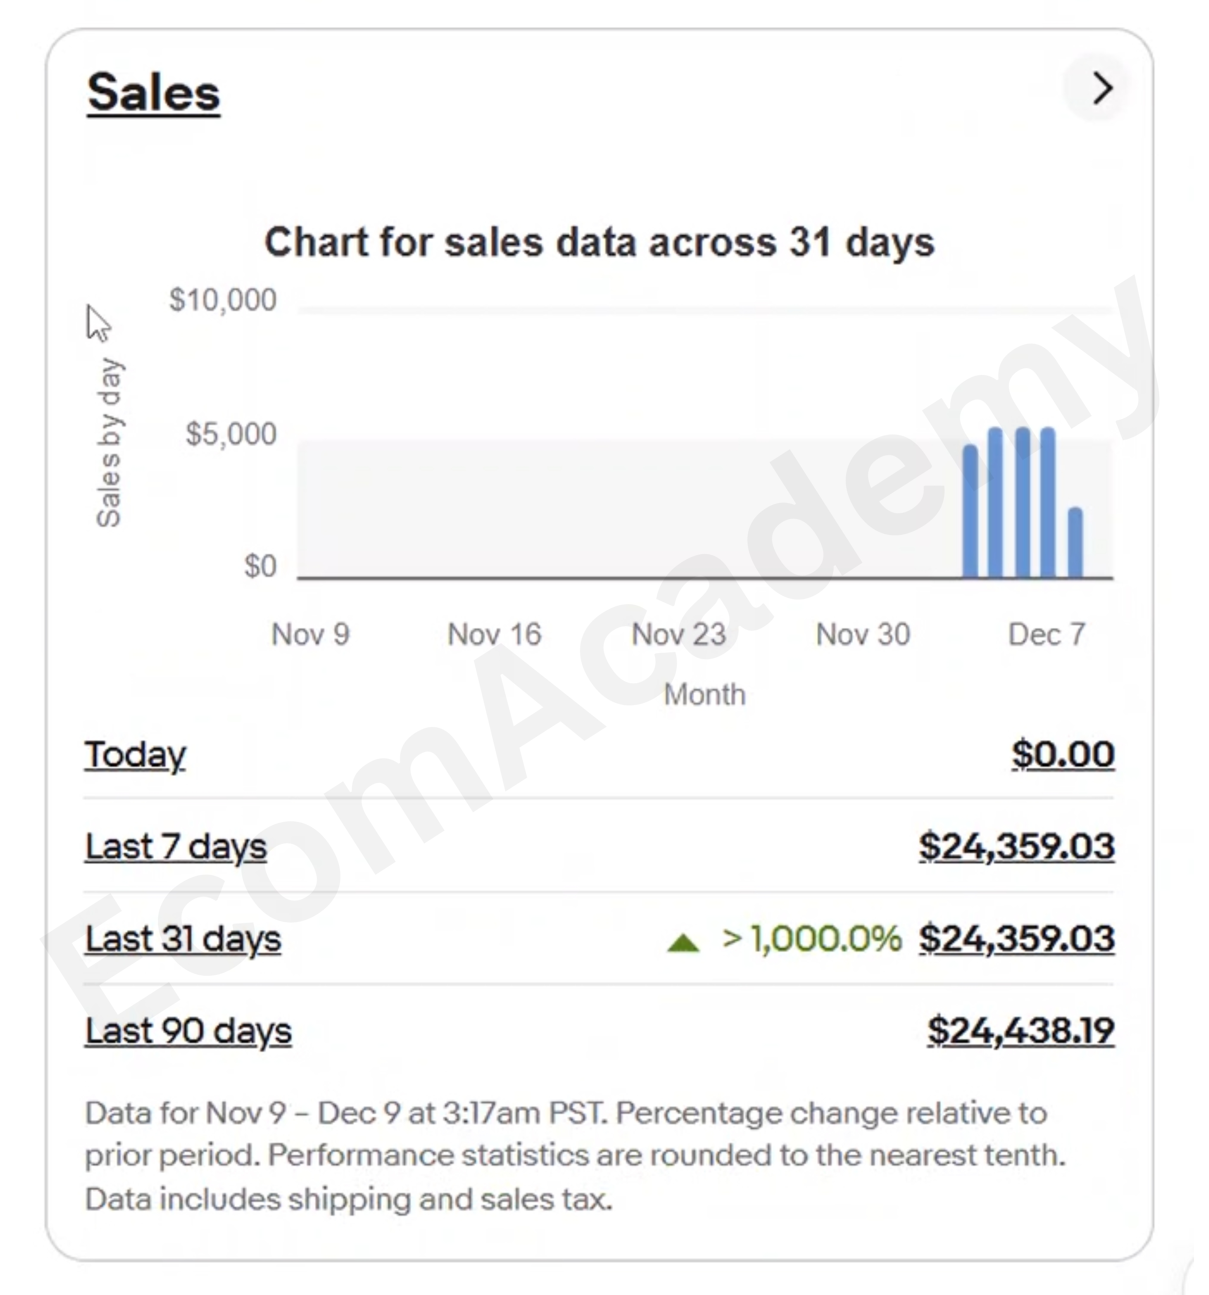
Task: Open the Sales heading link
Action: pos(154,94)
